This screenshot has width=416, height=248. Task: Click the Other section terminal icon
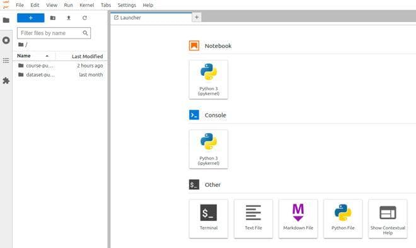click(x=194, y=184)
